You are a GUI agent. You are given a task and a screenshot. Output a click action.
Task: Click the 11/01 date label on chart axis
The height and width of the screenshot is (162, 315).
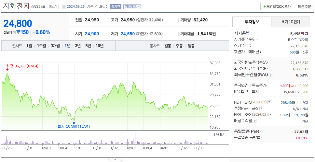pyautogui.click(x=78, y=148)
